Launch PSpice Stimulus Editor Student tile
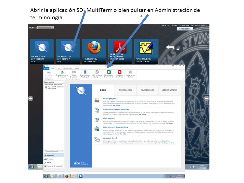This screenshot has width=244, height=183. pos(146,51)
